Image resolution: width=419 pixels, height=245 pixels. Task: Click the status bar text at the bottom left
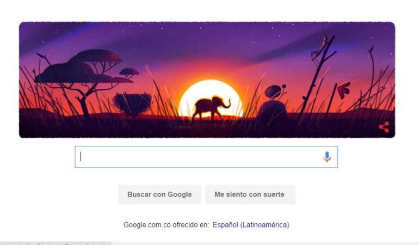[56, 244]
